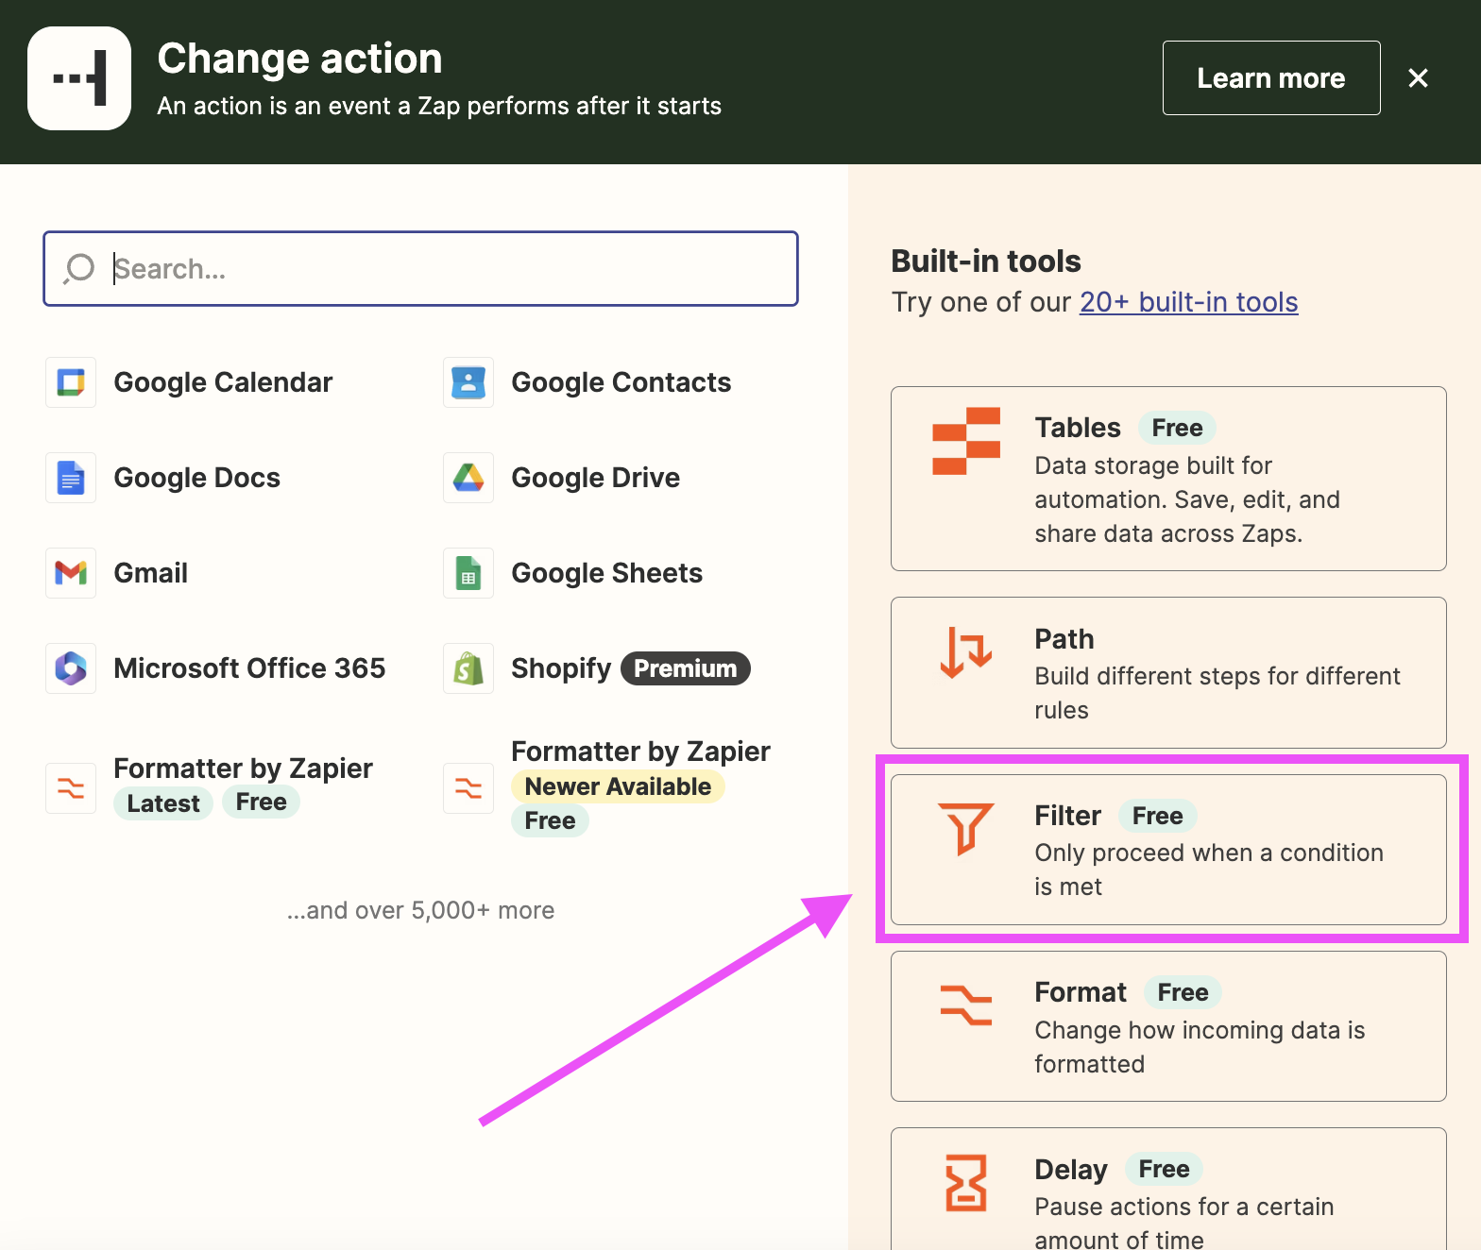The image size is (1481, 1250).
Task: Open the Path built-in tool title
Action: click(x=1064, y=639)
